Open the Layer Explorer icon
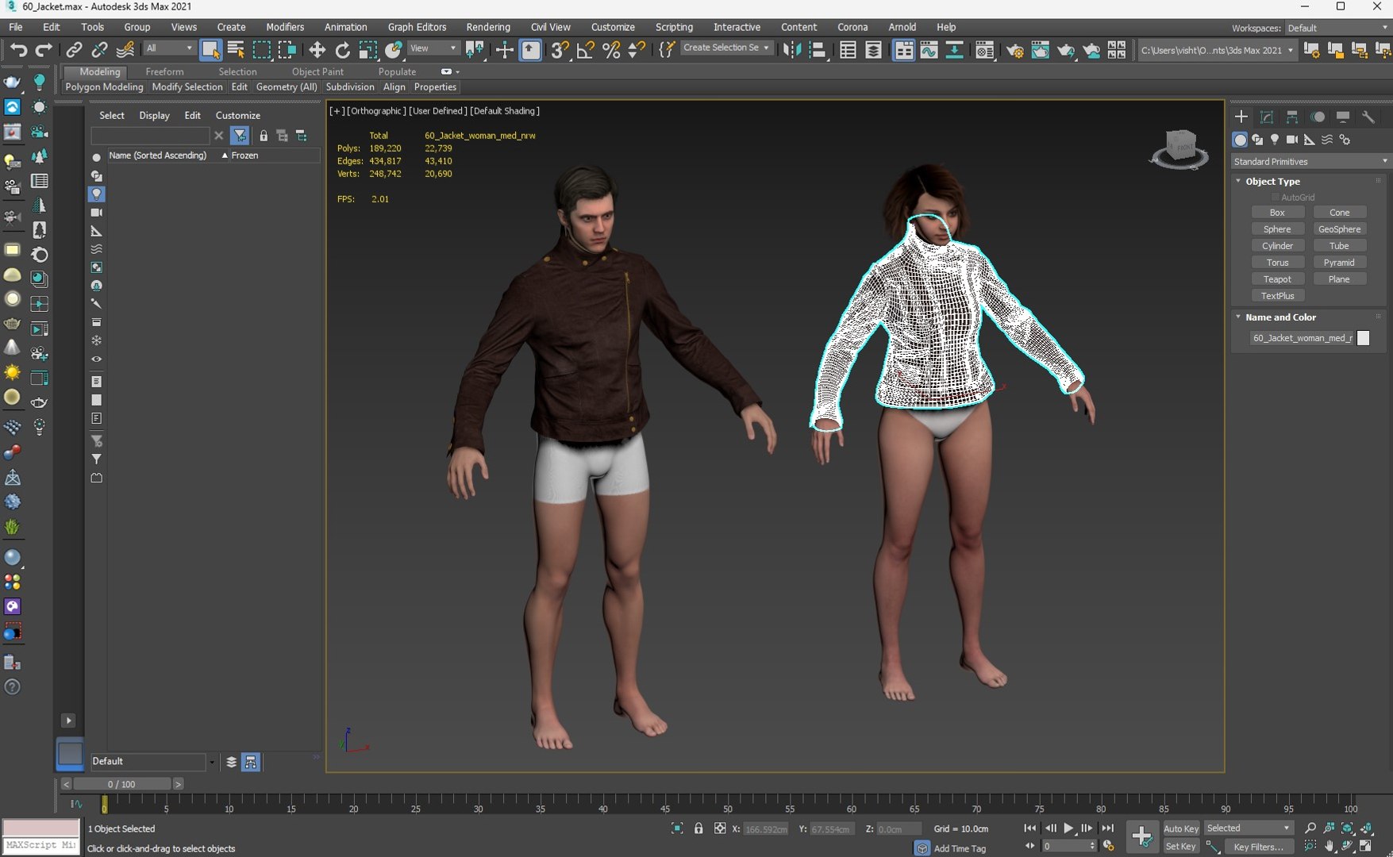The width and height of the screenshot is (1393, 857). pyautogui.click(x=873, y=50)
